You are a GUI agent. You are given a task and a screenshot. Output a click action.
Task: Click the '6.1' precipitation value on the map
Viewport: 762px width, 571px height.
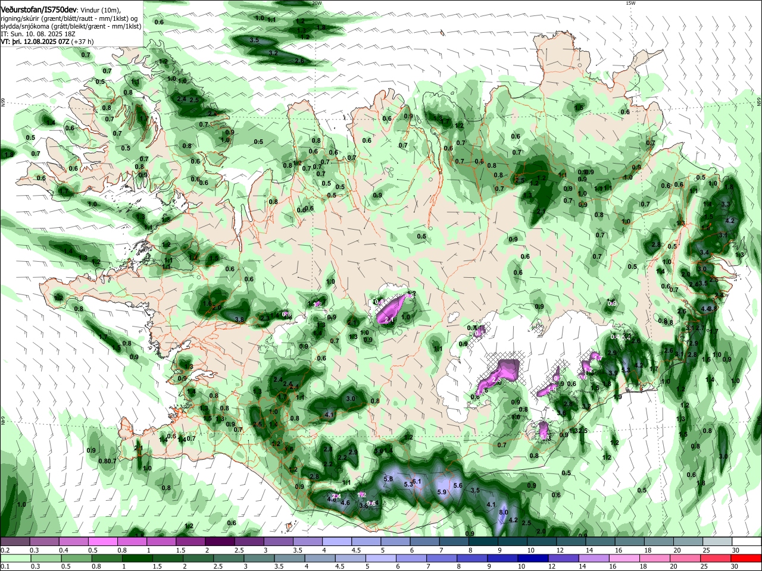417,481
